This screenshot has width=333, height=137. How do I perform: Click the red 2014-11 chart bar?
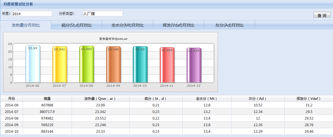click(x=167, y=65)
